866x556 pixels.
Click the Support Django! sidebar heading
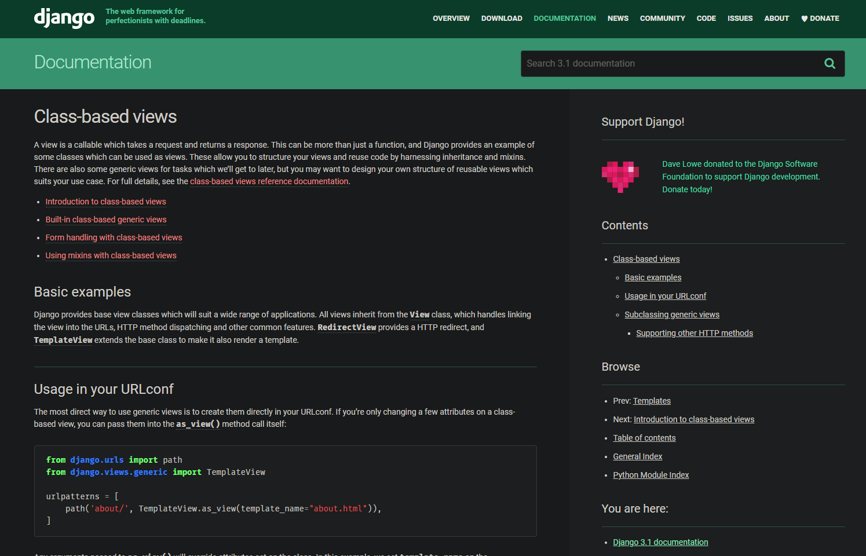(x=643, y=122)
